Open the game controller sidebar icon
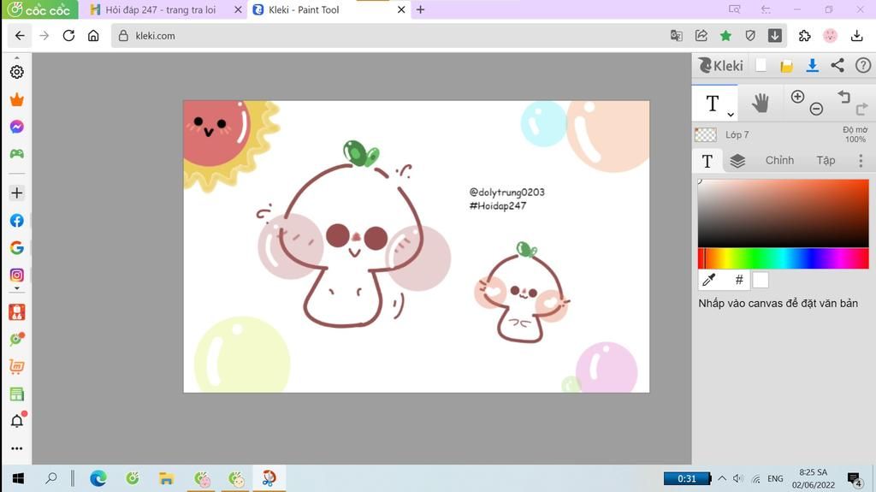 (x=17, y=154)
